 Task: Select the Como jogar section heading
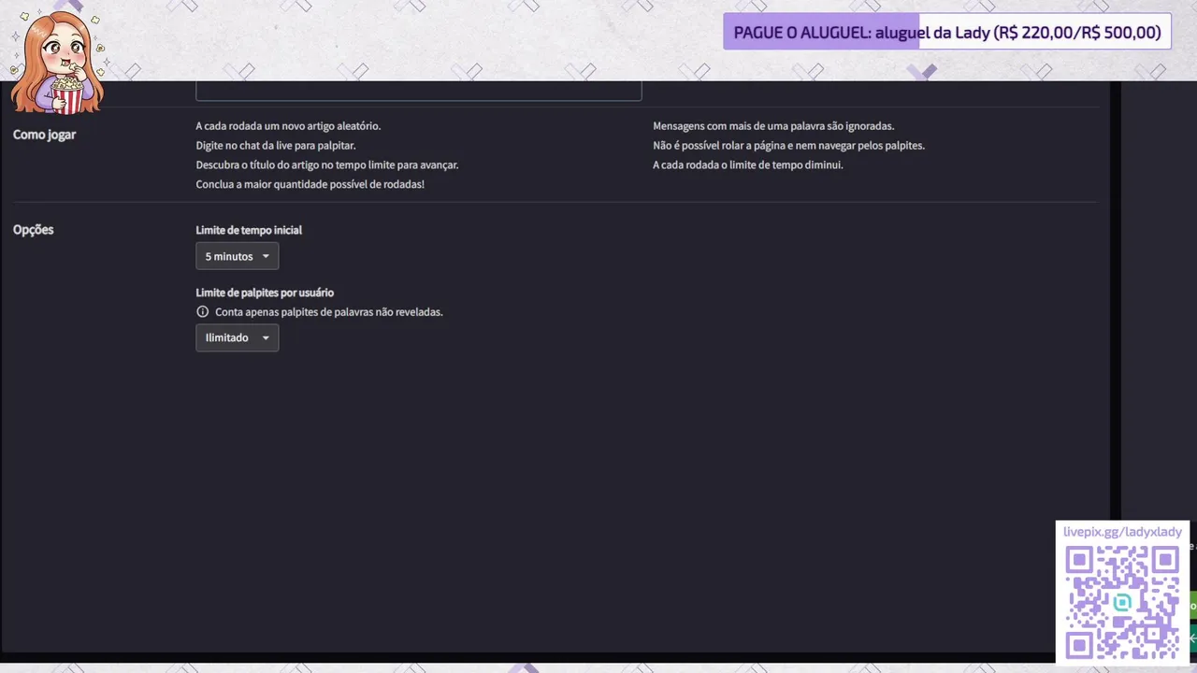pyautogui.click(x=44, y=135)
